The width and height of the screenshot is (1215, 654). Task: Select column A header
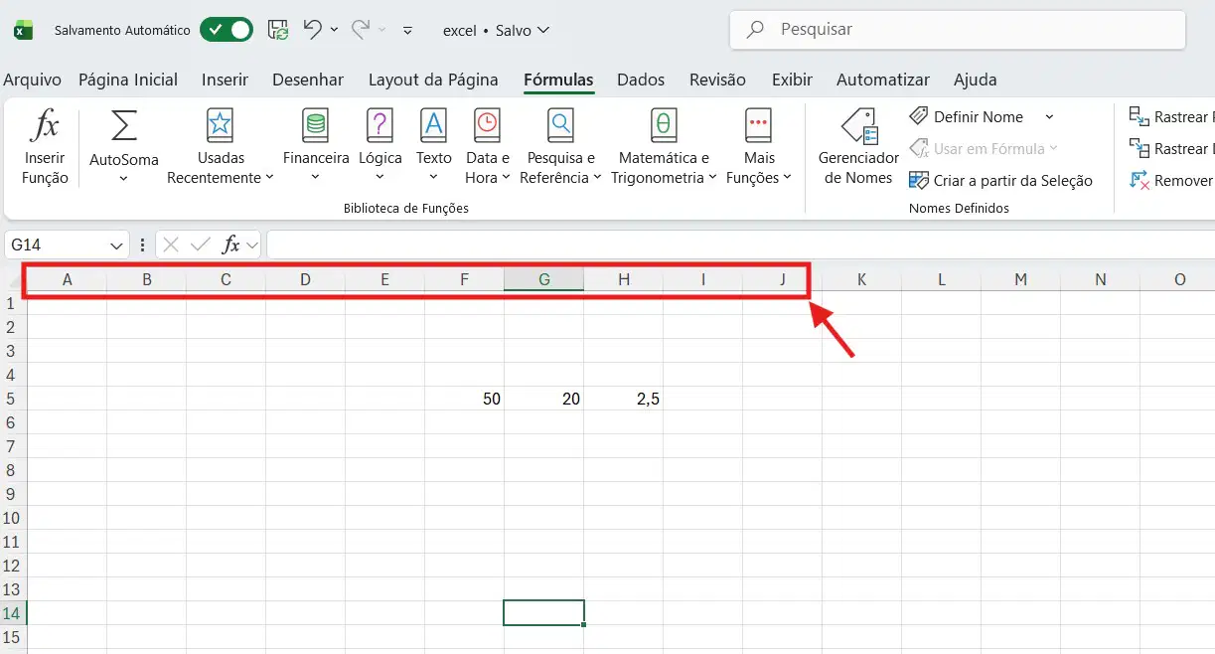point(67,280)
